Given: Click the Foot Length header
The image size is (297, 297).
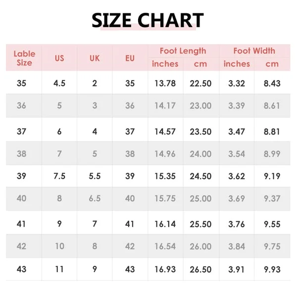Looking at the screenshot, I should click(183, 51).
